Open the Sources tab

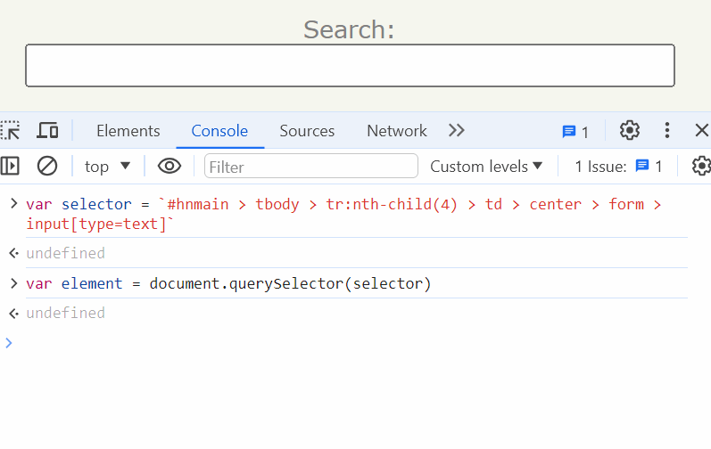click(x=307, y=131)
